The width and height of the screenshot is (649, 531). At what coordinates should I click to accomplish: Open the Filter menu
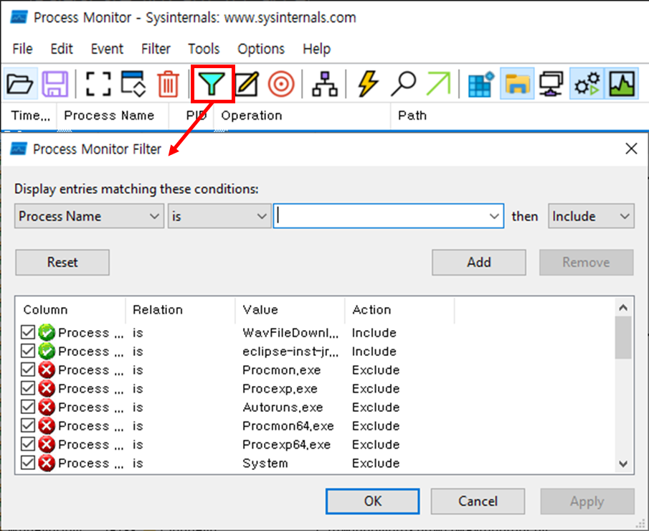tap(156, 49)
